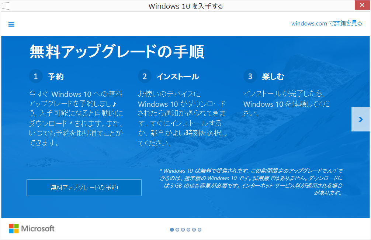Click the 楽しむ step heading
Screen dimensions: 371x240
tap(273, 76)
